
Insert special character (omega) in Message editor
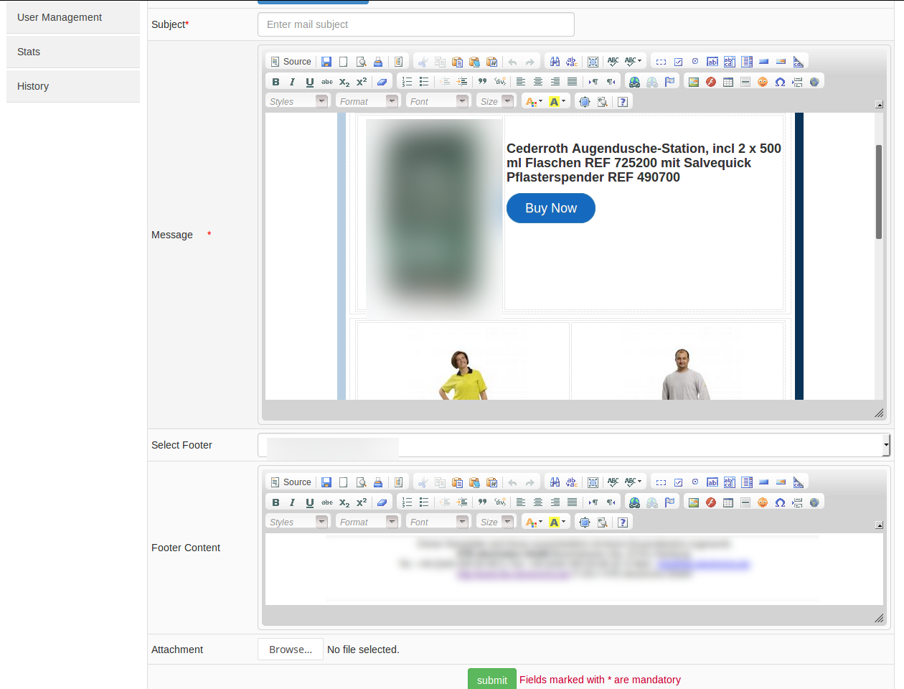click(x=780, y=82)
